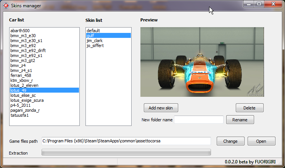The height and width of the screenshot is (168, 285).
Task: Select bmw_m3_gt2 car entry
Action: (x=44, y=60)
